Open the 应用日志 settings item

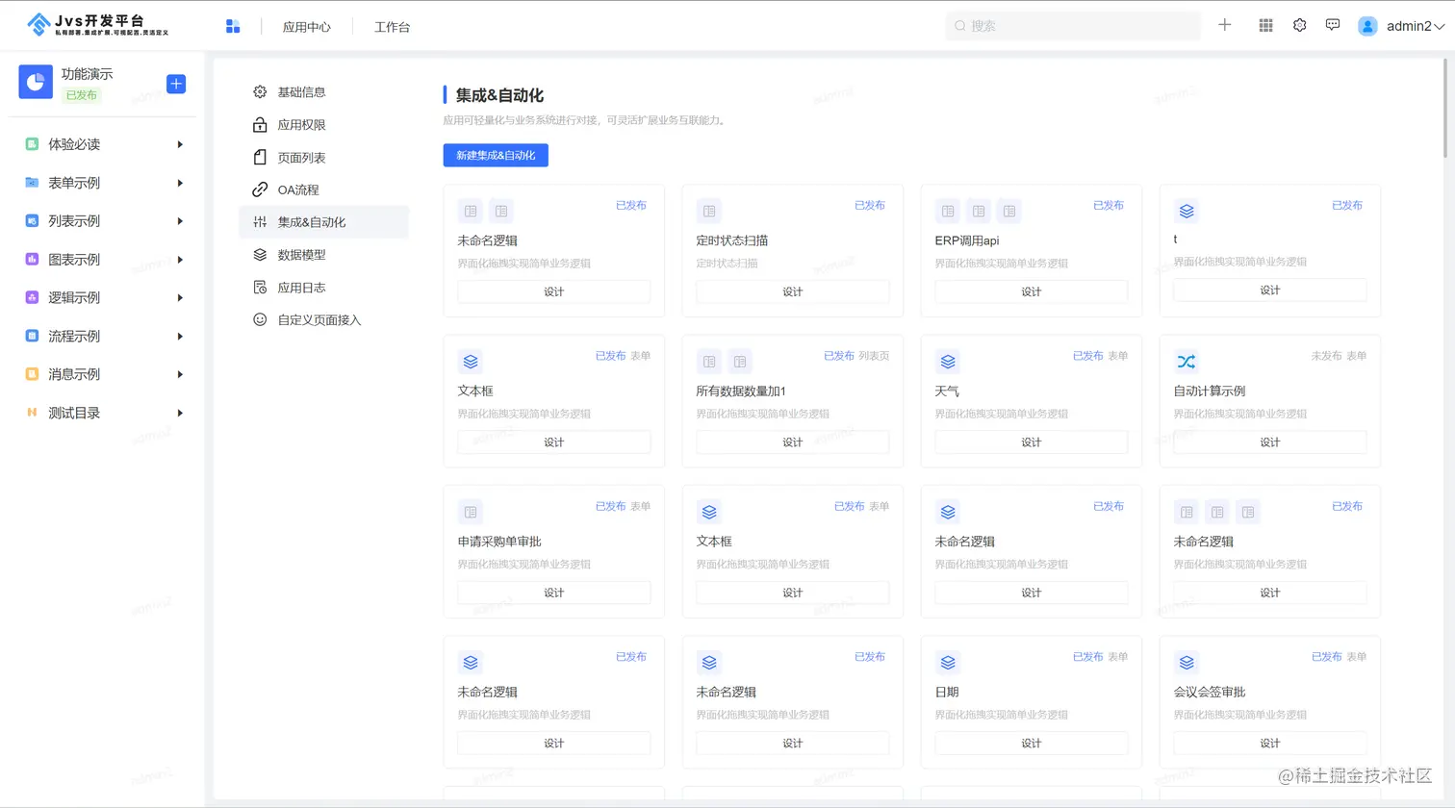coord(323,288)
